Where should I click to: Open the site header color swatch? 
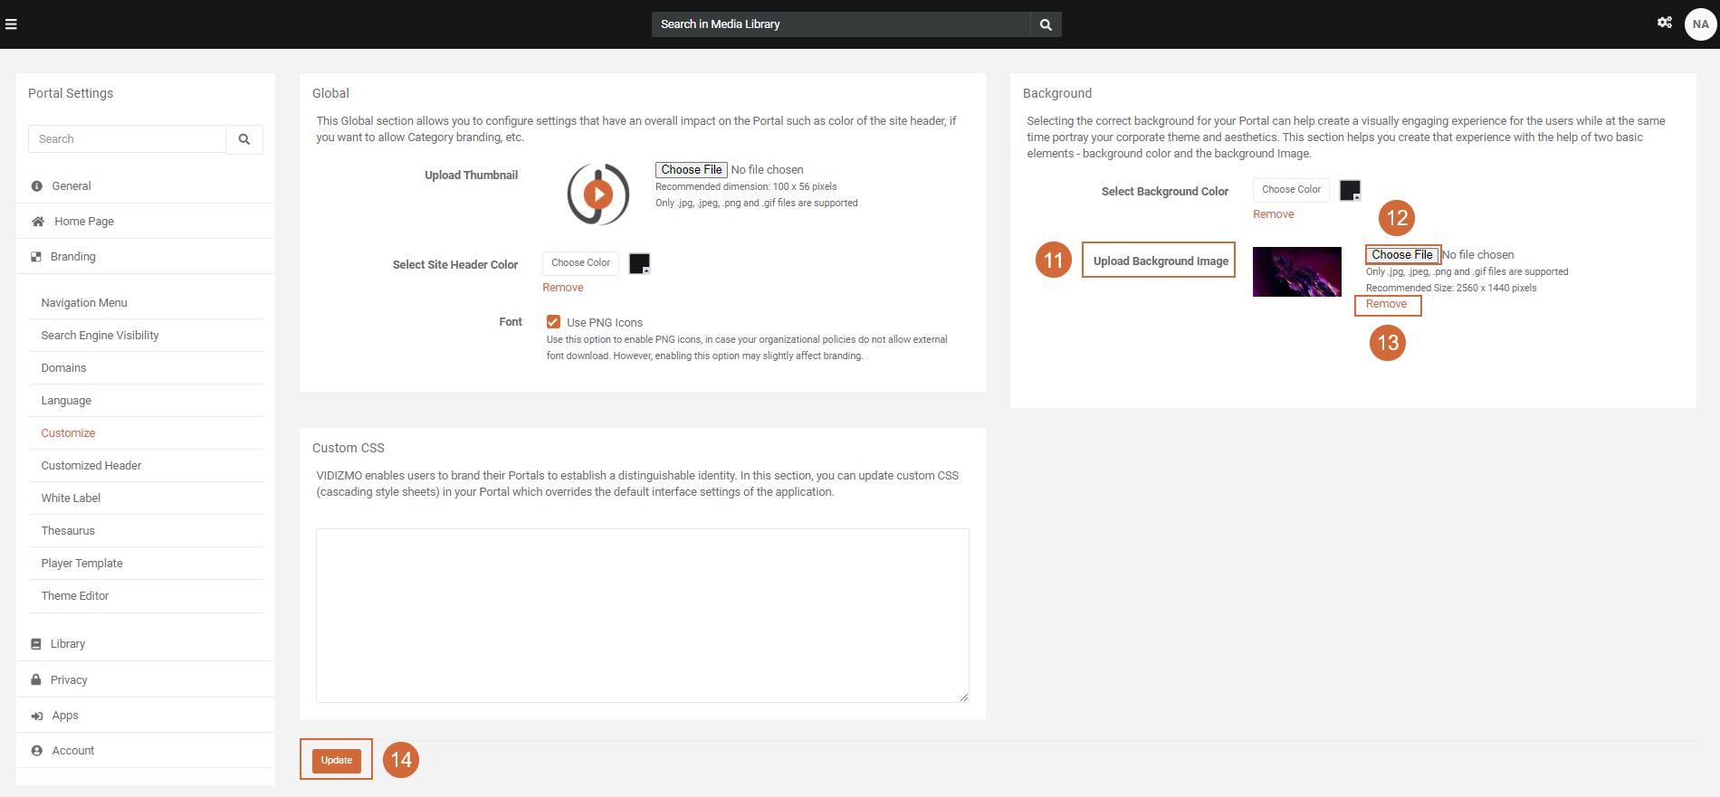639,263
